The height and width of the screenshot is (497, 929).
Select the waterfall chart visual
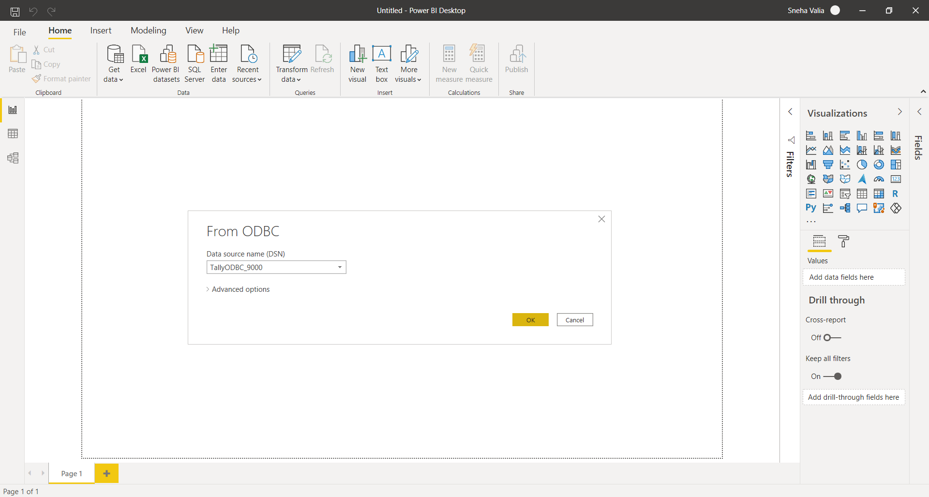tap(811, 165)
